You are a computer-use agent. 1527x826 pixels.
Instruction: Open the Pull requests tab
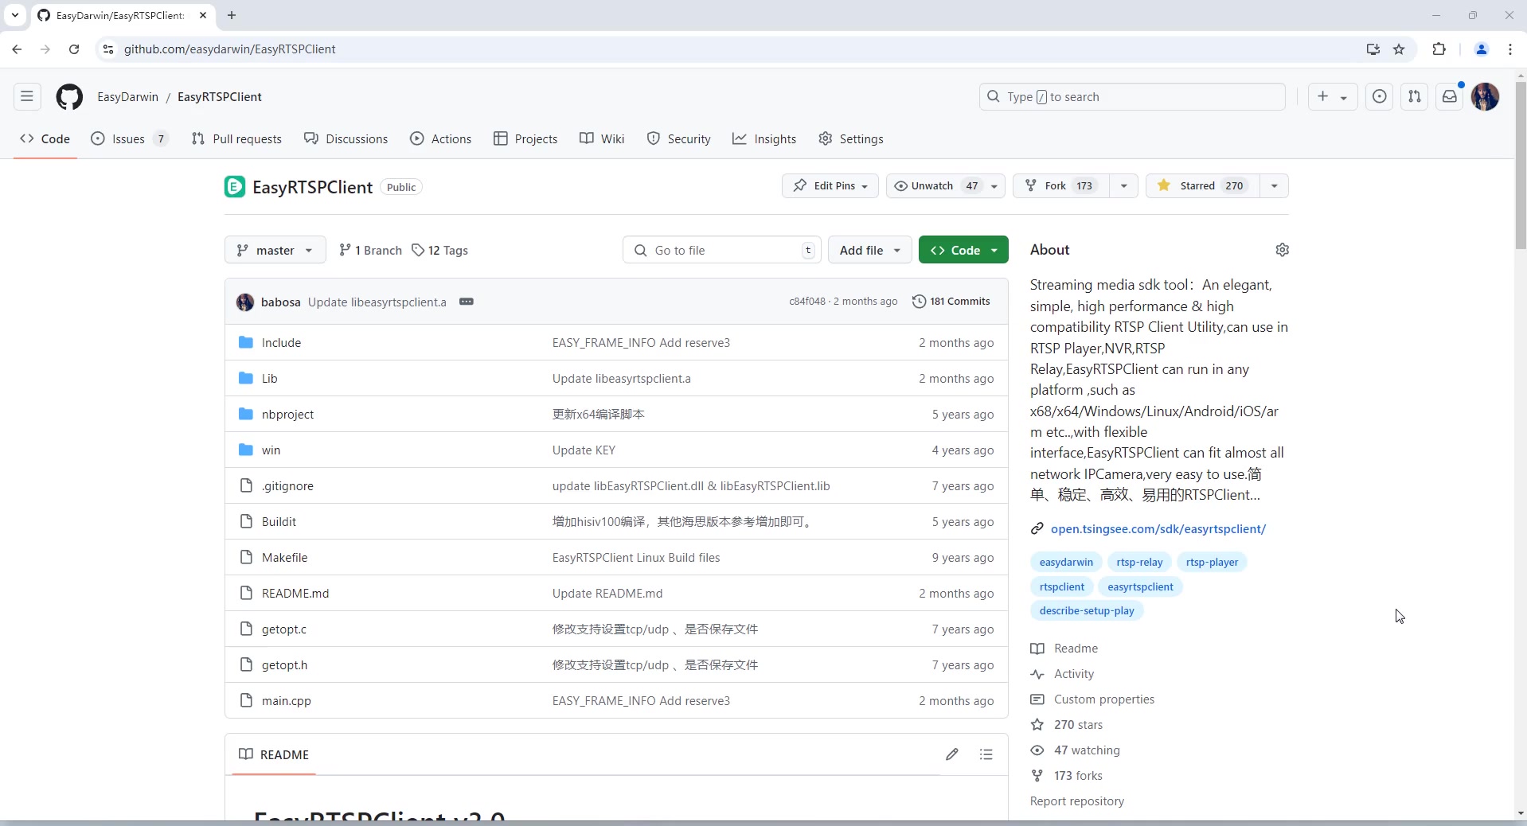click(237, 139)
